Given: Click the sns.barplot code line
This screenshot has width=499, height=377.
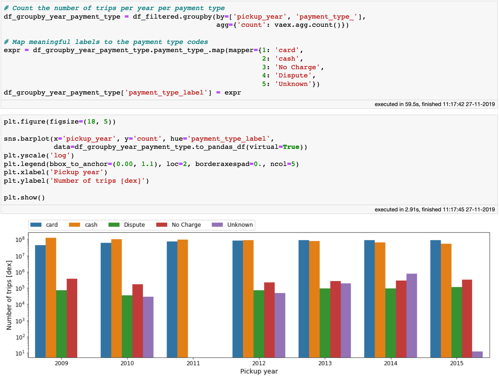Looking at the screenshot, I should click(x=139, y=138).
